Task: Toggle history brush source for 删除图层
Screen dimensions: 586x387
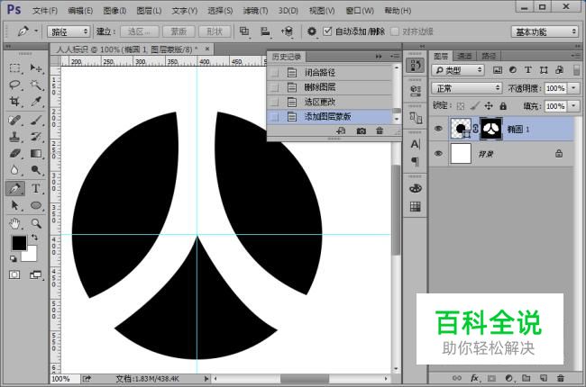Action: pos(275,87)
